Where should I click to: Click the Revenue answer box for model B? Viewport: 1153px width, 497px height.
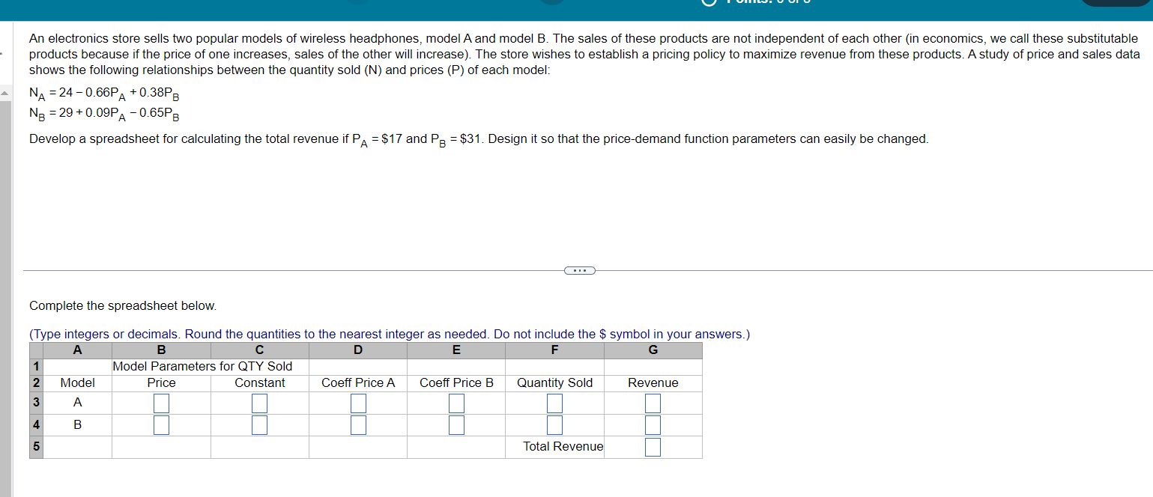(x=653, y=424)
